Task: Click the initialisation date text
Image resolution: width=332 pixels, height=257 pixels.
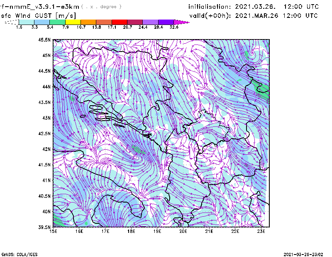Action: click(254, 7)
